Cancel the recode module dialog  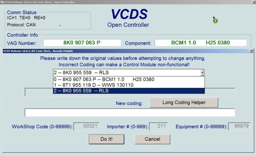tap(153, 139)
